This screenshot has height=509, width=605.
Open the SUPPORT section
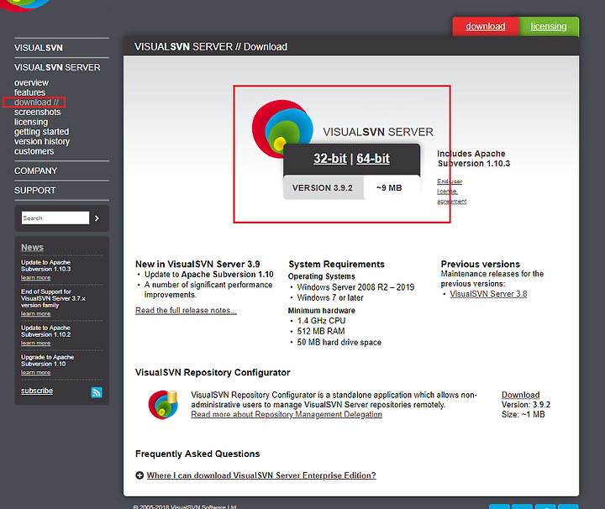pos(34,191)
